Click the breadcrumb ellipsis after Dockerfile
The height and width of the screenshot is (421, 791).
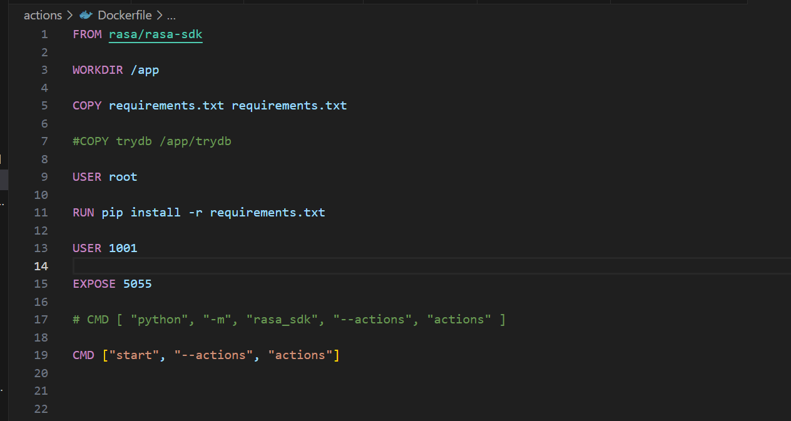click(171, 15)
